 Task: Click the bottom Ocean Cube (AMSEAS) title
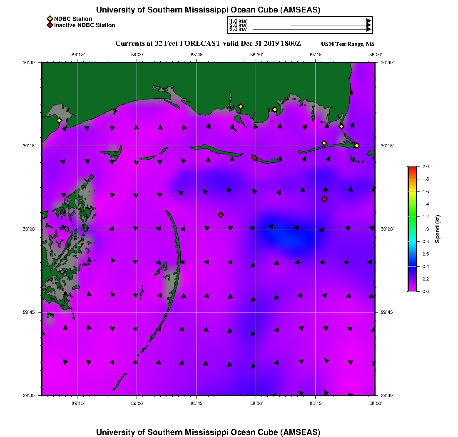click(x=208, y=432)
